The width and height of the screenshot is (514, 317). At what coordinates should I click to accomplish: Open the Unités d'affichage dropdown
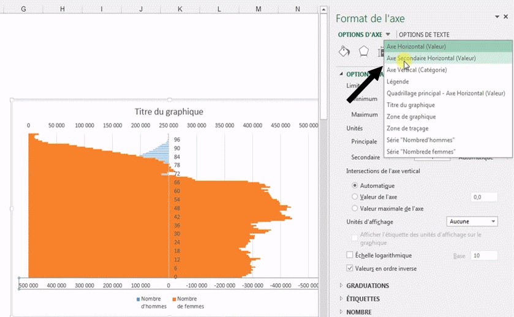[x=472, y=222]
